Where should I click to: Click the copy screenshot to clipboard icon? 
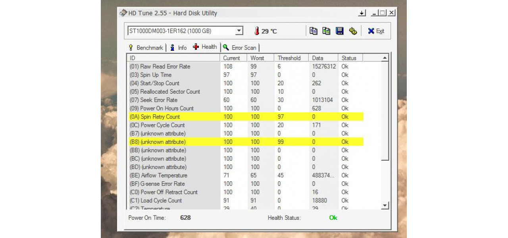[327, 31]
